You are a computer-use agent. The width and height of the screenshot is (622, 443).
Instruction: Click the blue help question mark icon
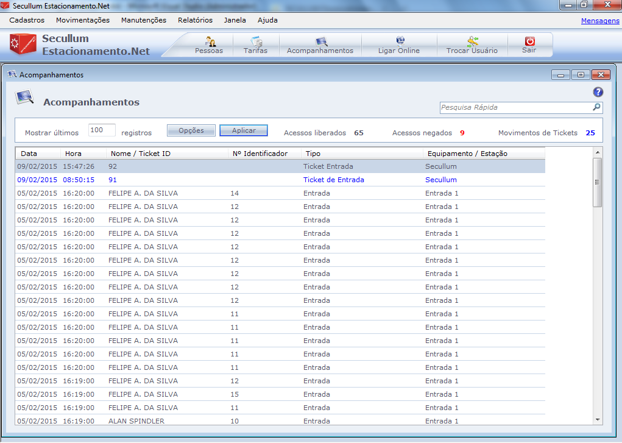coord(598,92)
